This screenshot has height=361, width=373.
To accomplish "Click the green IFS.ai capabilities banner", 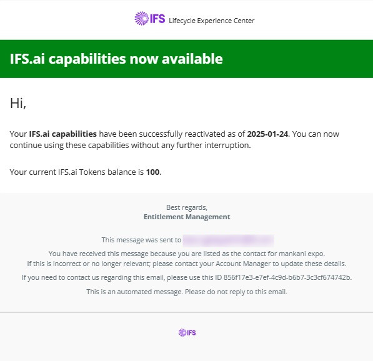I will coord(186,59).
